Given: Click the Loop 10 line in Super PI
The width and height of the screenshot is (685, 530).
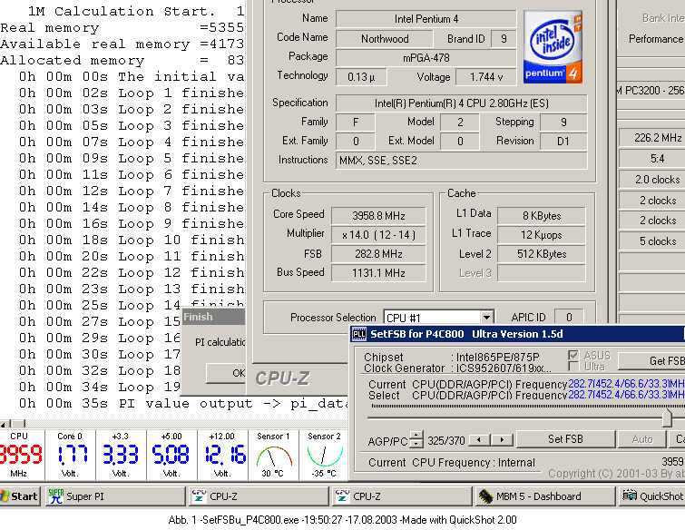Looking at the screenshot, I should pos(131,240).
